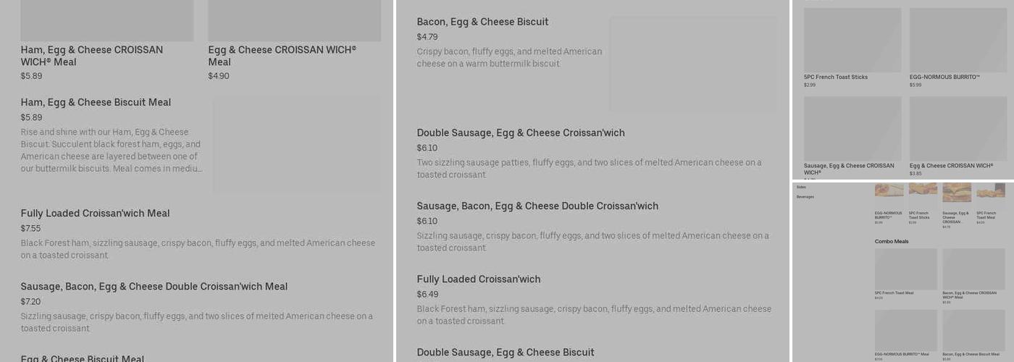
Task: Switch to the Beverages menu category
Action: pyautogui.click(x=805, y=197)
